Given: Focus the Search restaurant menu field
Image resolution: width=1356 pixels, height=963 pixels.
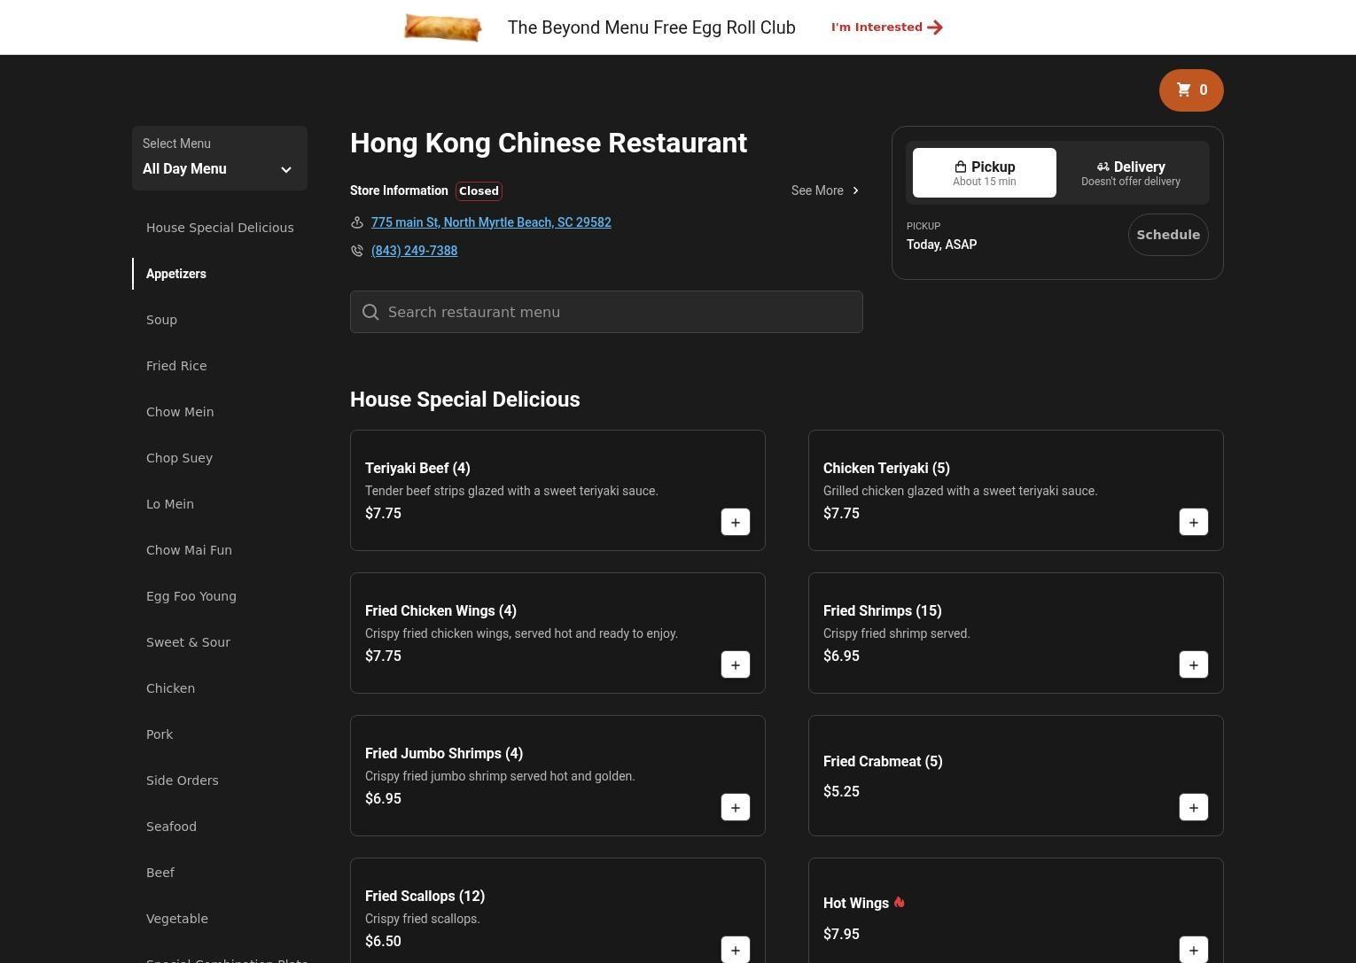Looking at the screenshot, I should click(x=606, y=312).
